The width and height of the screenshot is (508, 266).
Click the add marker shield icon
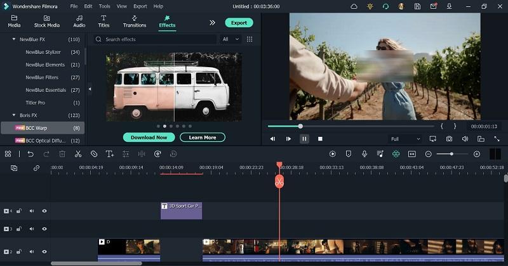[x=349, y=154]
